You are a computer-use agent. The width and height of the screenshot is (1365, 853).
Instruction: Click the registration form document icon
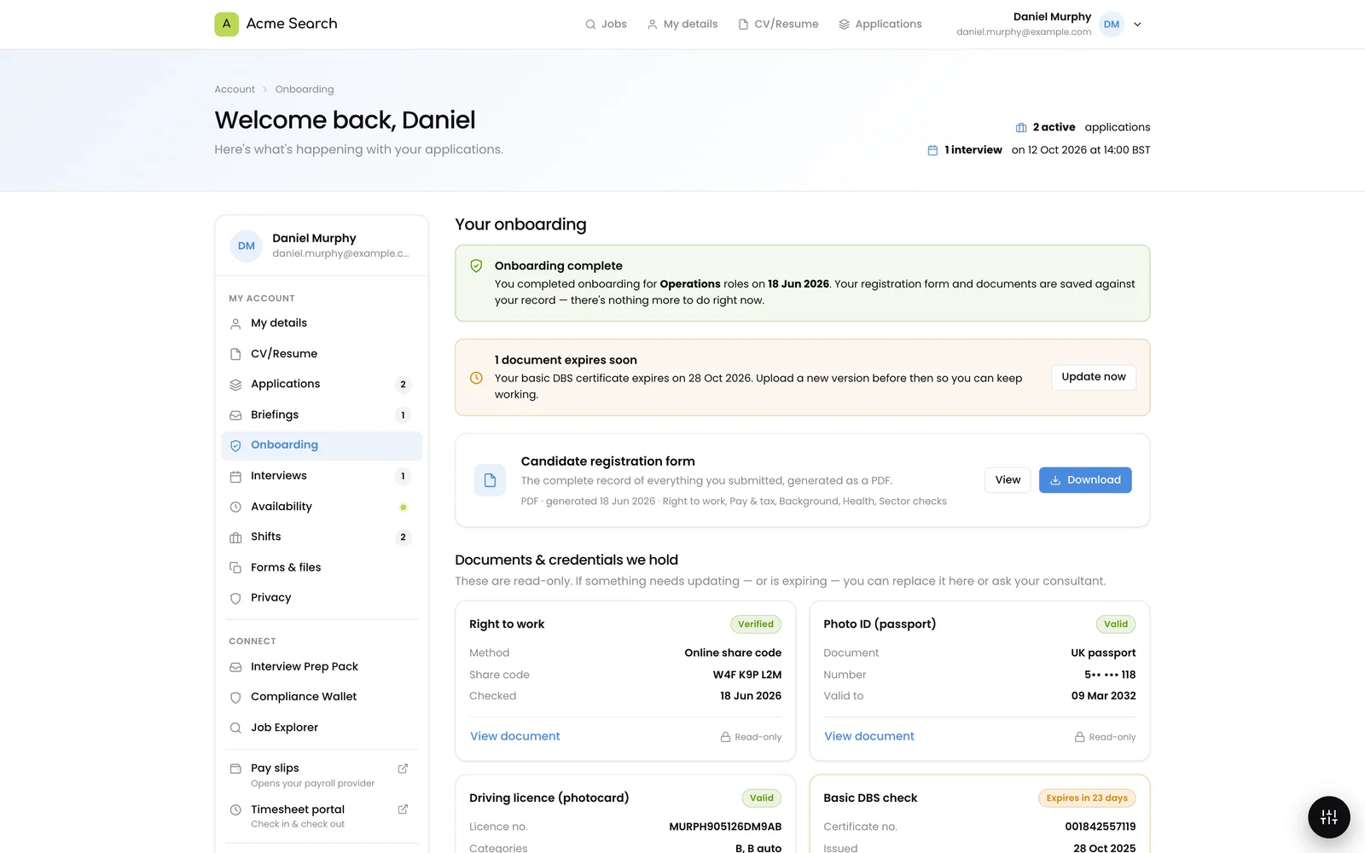tap(490, 480)
